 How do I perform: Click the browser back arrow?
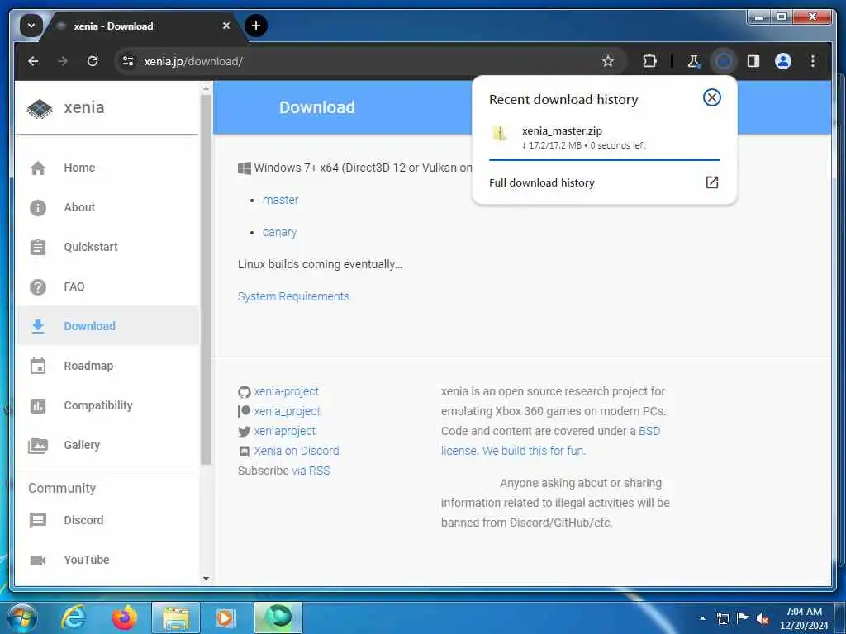33,61
